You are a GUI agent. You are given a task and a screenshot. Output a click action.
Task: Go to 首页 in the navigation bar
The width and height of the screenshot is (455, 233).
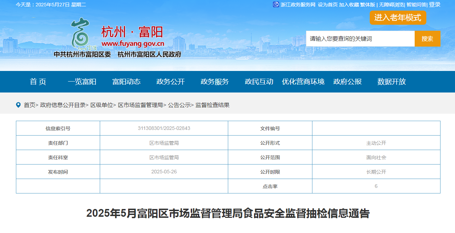38,82
